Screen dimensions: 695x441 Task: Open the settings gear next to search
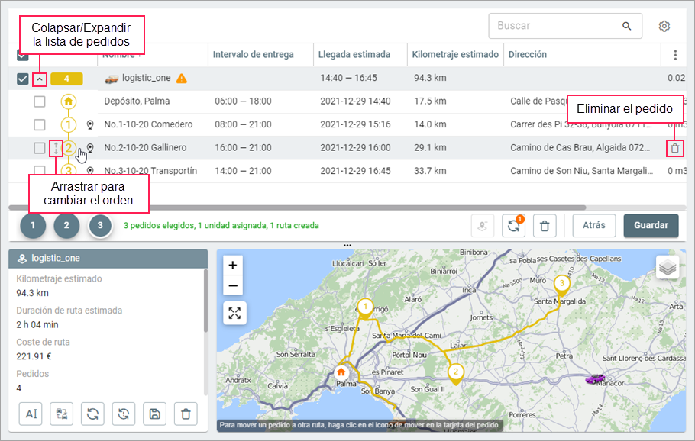coord(664,26)
